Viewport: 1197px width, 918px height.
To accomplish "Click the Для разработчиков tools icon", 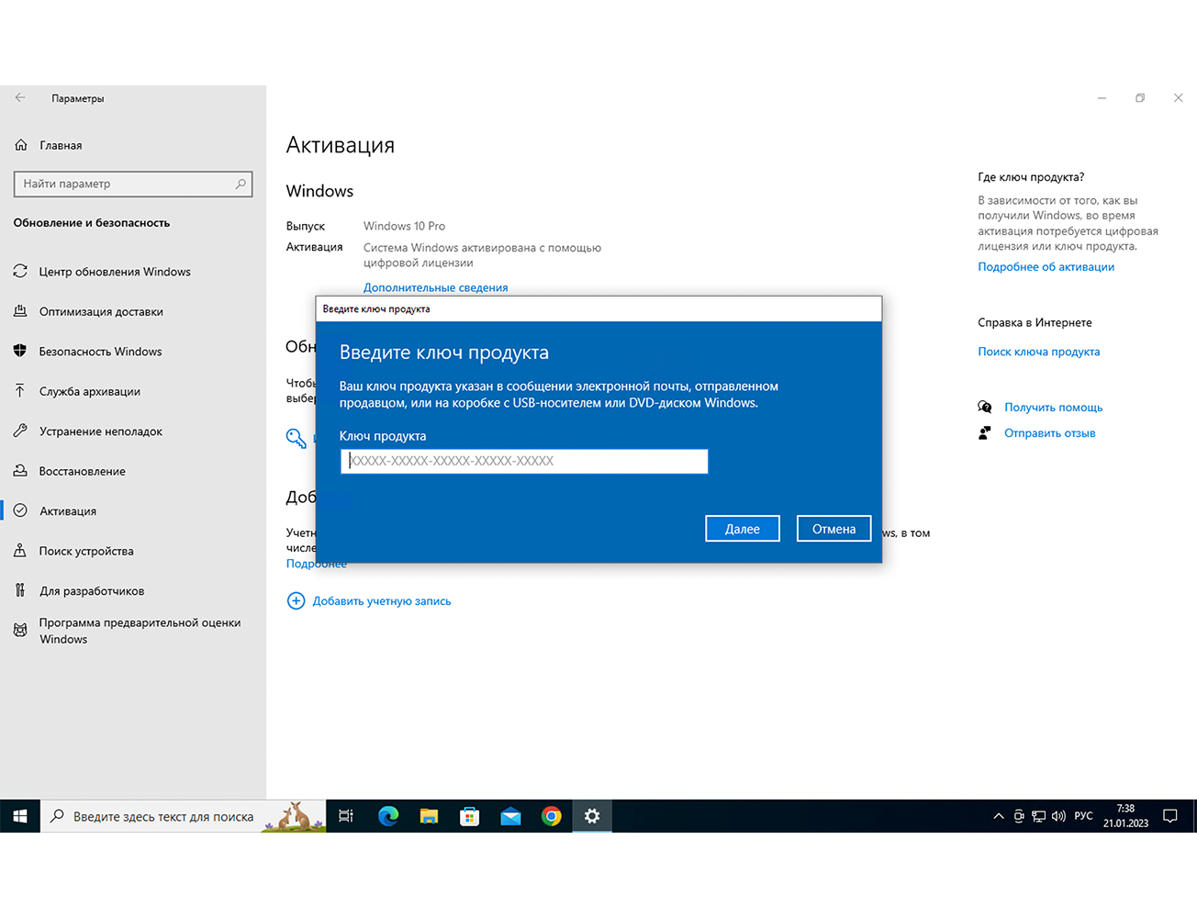I will [20, 590].
